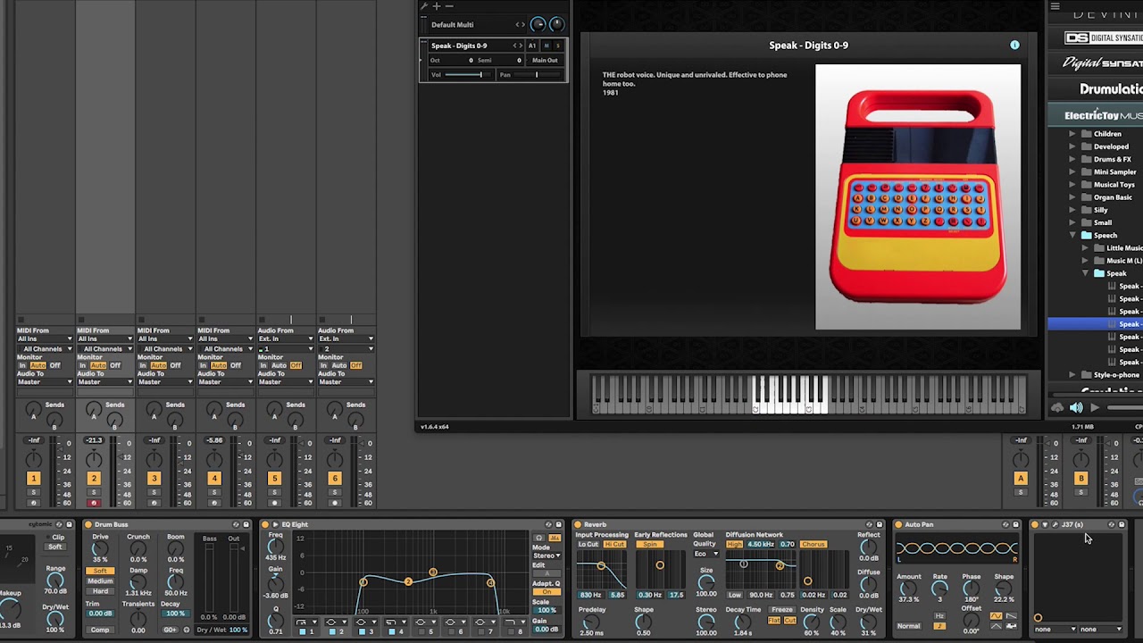
Task: Click the Comp button in Drum Buss
Action: tap(100, 630)
